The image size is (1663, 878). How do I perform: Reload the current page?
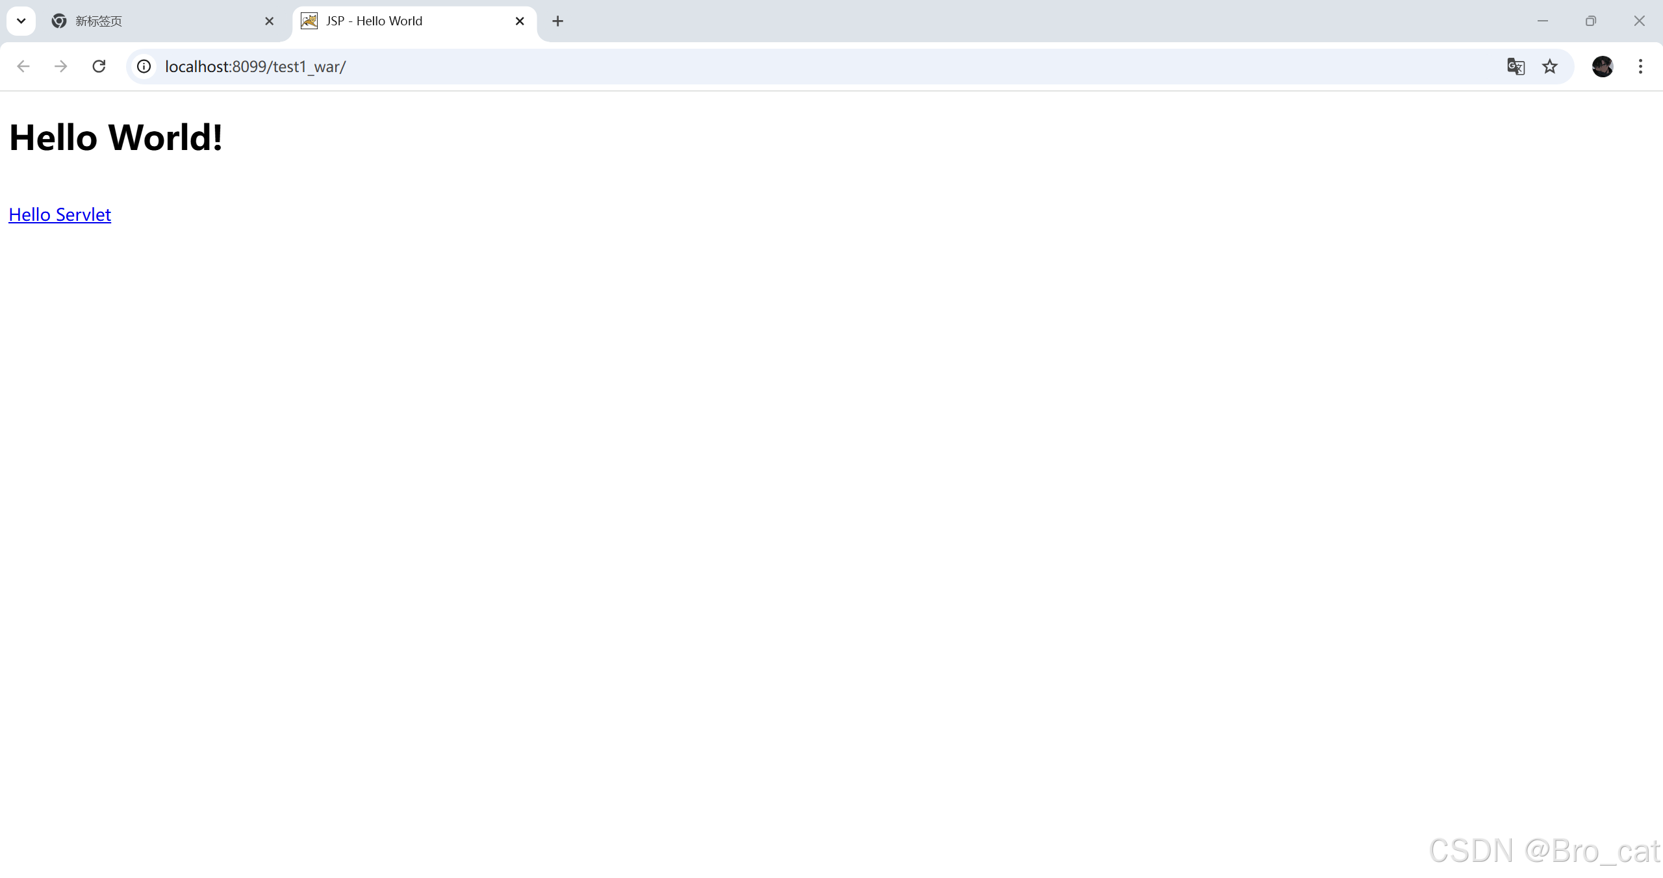click(99, 66)
